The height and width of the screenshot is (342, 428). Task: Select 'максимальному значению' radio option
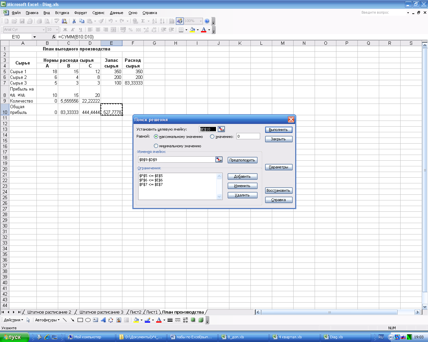point(156,137)
